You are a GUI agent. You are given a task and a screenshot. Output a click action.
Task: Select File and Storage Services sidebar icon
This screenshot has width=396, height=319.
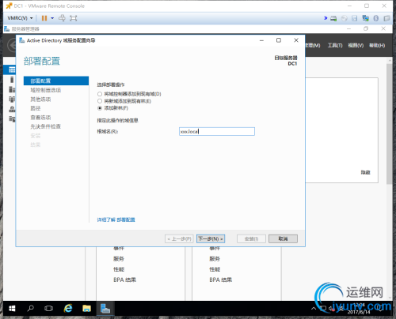(12, 118)
